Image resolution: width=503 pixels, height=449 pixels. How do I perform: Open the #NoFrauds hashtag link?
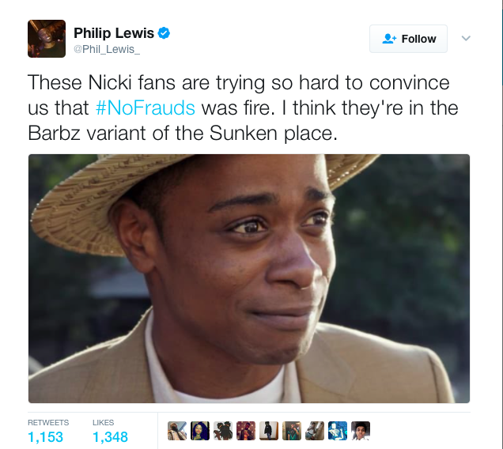tap(145, 108)
